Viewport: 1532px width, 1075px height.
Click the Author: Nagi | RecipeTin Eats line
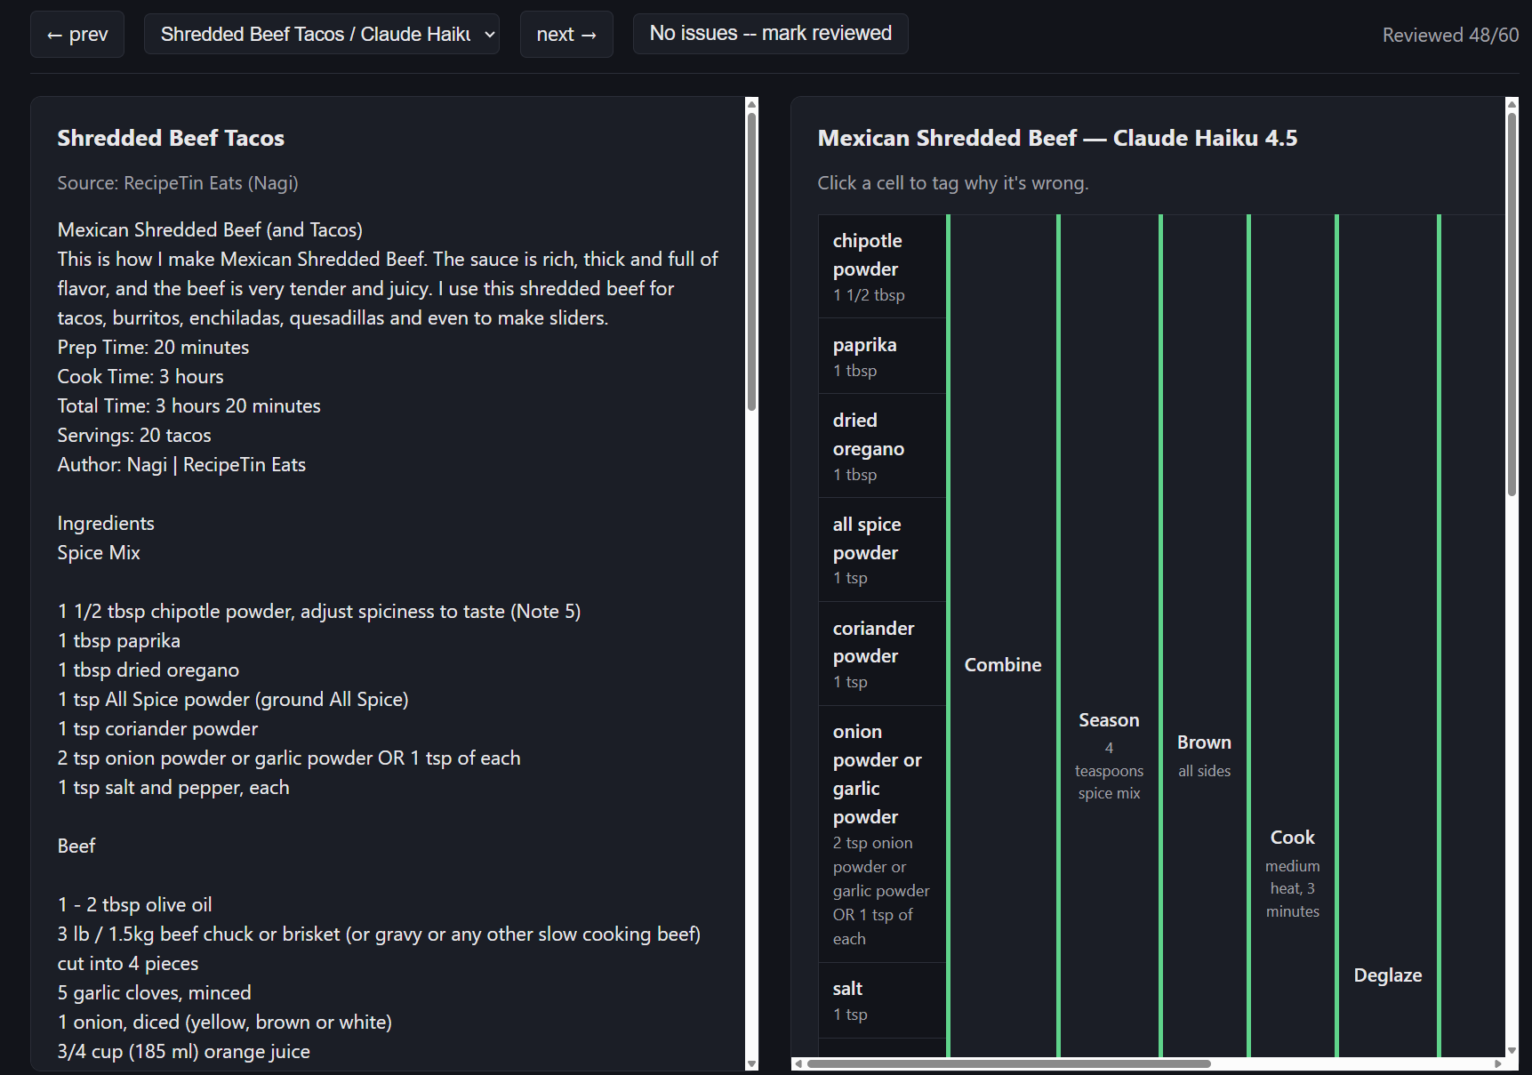click(181, 464)
